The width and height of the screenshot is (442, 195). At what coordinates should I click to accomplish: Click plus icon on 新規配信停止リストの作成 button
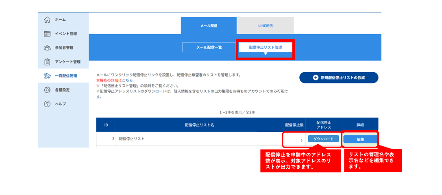coord(316,78)
